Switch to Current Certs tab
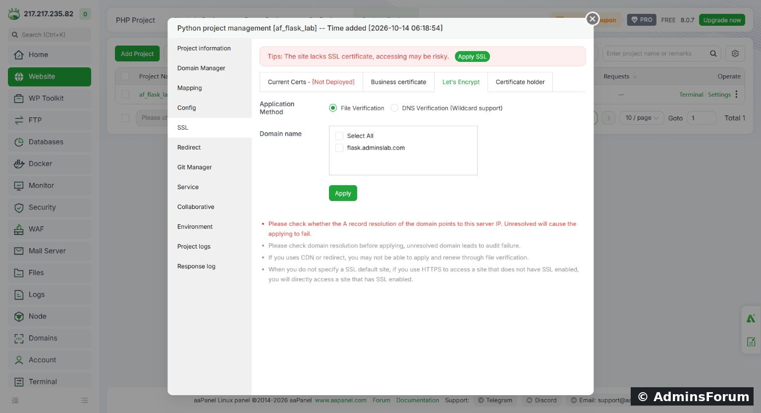761x413 pixels. click(311, 82)
